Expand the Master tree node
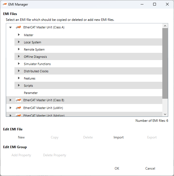174x176 pixels. point(19,35)
